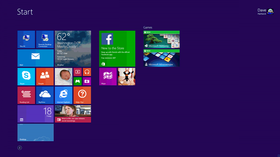Launch the Microsoft Minesweeper game tile
This screenshot has width=280, height=157.
coord(161,58)
